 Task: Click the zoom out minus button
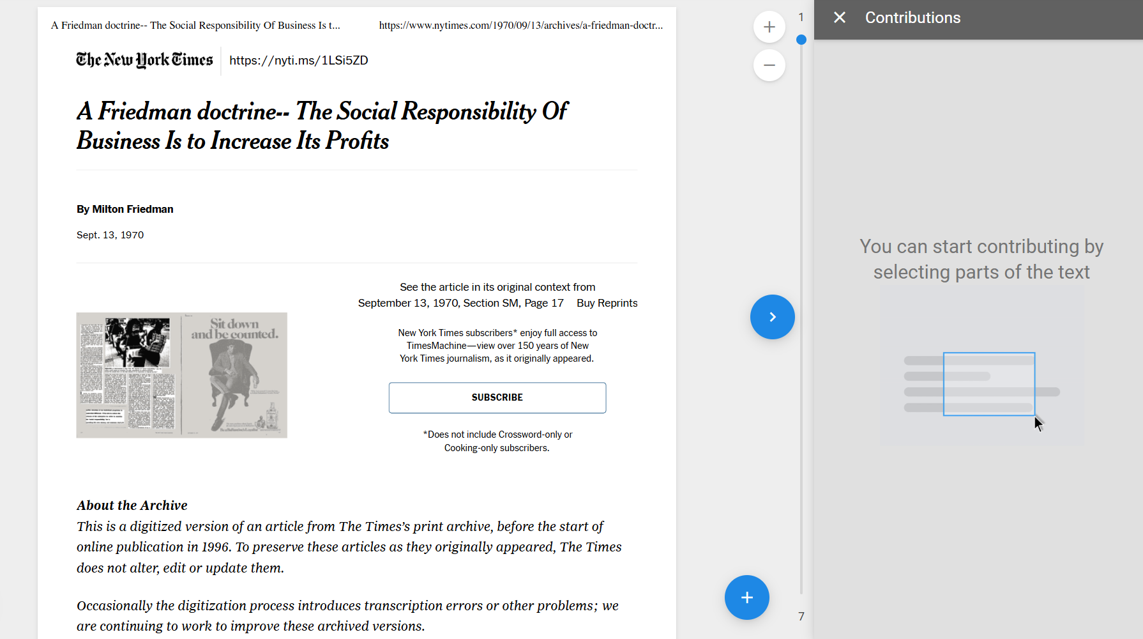769,65
